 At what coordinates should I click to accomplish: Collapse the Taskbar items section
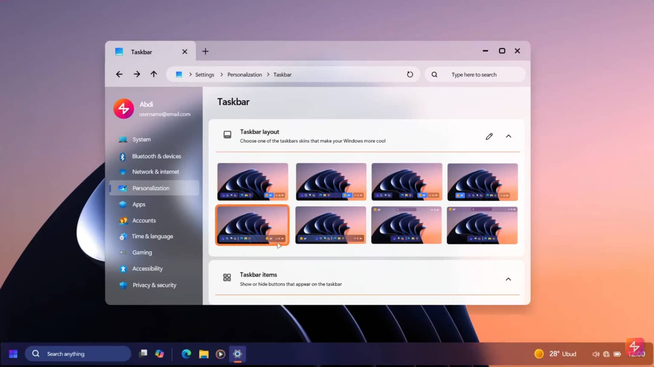pos(508,279)
